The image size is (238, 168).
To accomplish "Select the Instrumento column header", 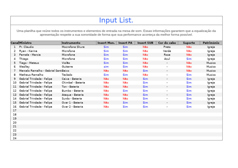I will (71, 43).
